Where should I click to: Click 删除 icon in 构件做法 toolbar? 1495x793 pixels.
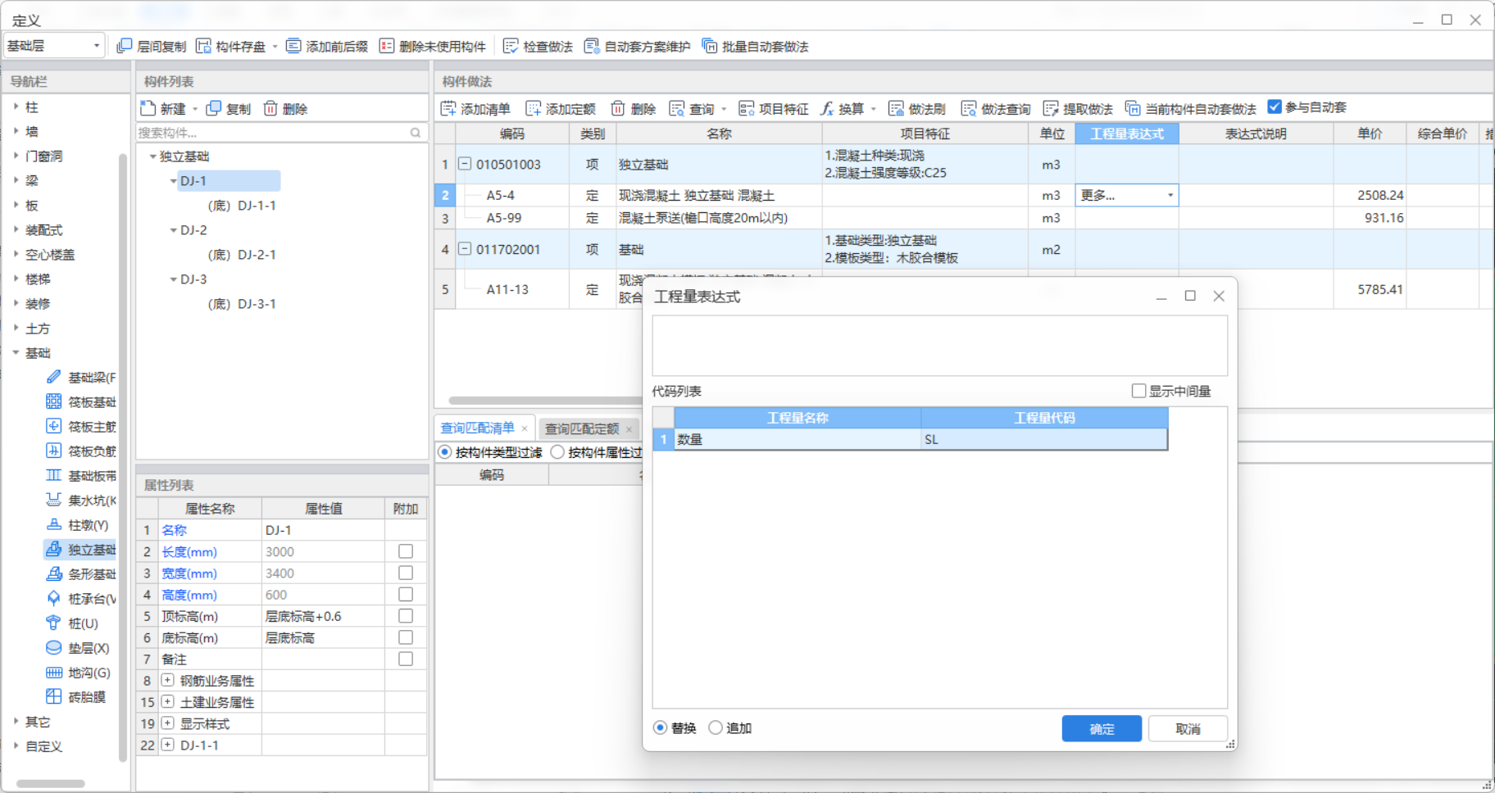click(x=618, y=108)
